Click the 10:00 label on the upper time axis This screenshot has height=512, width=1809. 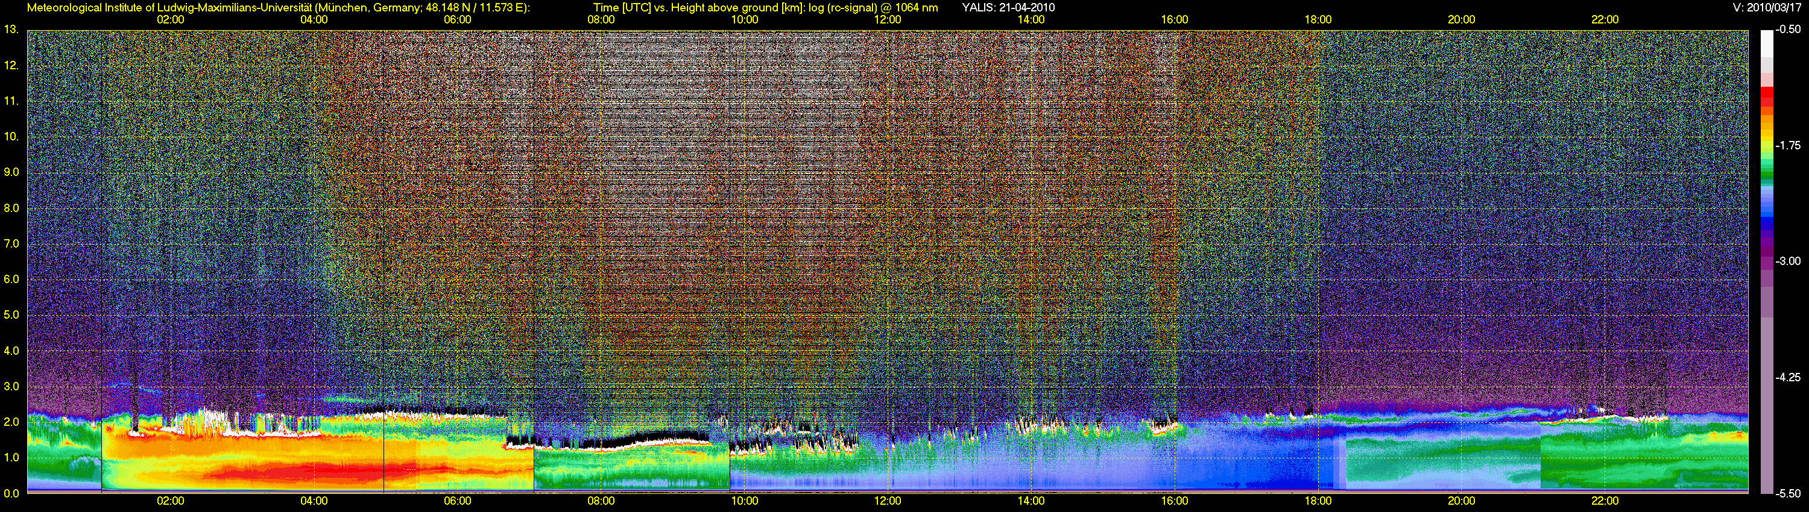744,20
